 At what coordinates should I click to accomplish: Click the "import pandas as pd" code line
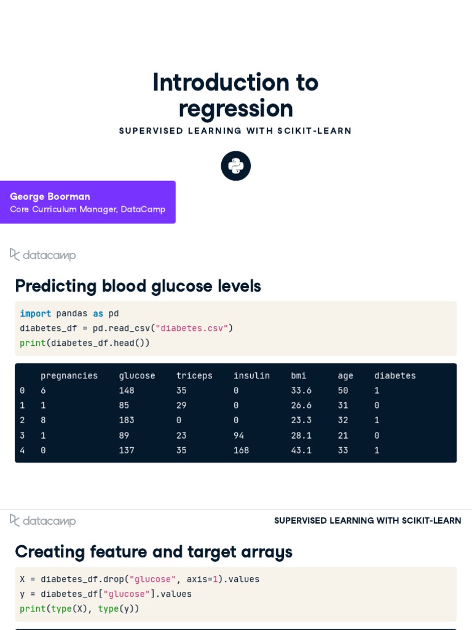[69, 314]
